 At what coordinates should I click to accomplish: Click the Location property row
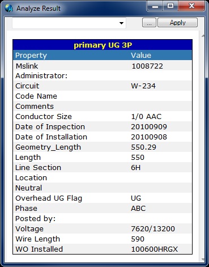pyautogui.click(x=103, y=178)
